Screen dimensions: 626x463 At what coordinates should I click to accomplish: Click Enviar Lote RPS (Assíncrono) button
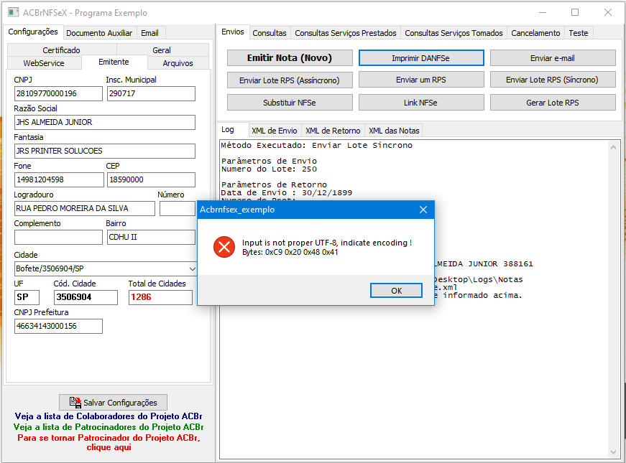coord(290,80)
